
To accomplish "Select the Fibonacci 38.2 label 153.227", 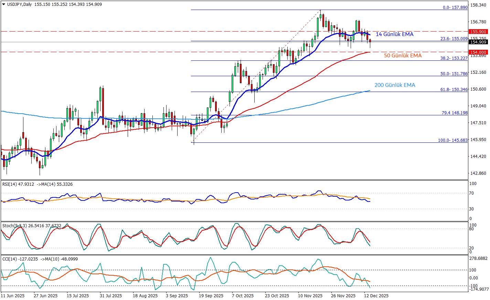I will point(454,58).
